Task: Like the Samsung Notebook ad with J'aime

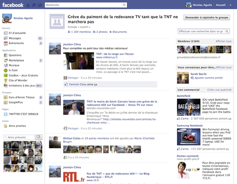Action: [x=184, y=149]
